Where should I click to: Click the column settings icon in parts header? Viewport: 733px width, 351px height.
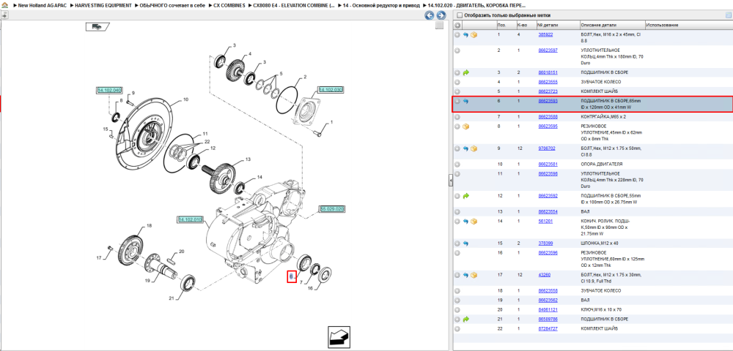[728, 15]
